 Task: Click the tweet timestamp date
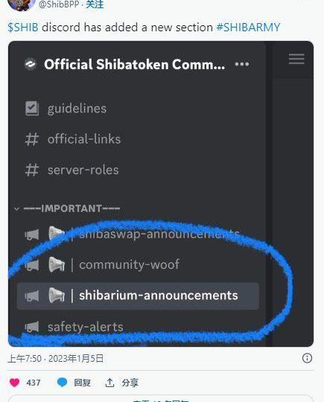(x=56, y=358)
